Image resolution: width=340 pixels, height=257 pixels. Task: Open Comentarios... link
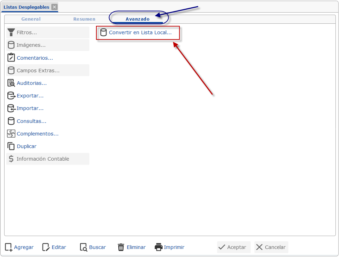click(x=35, y=58)
